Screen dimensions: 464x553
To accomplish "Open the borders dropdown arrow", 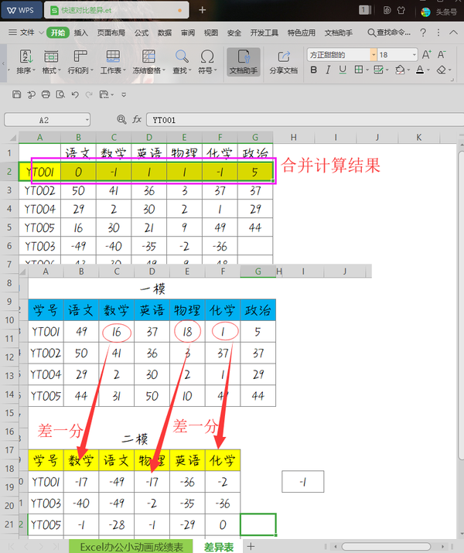I will (x=367, y=70).
